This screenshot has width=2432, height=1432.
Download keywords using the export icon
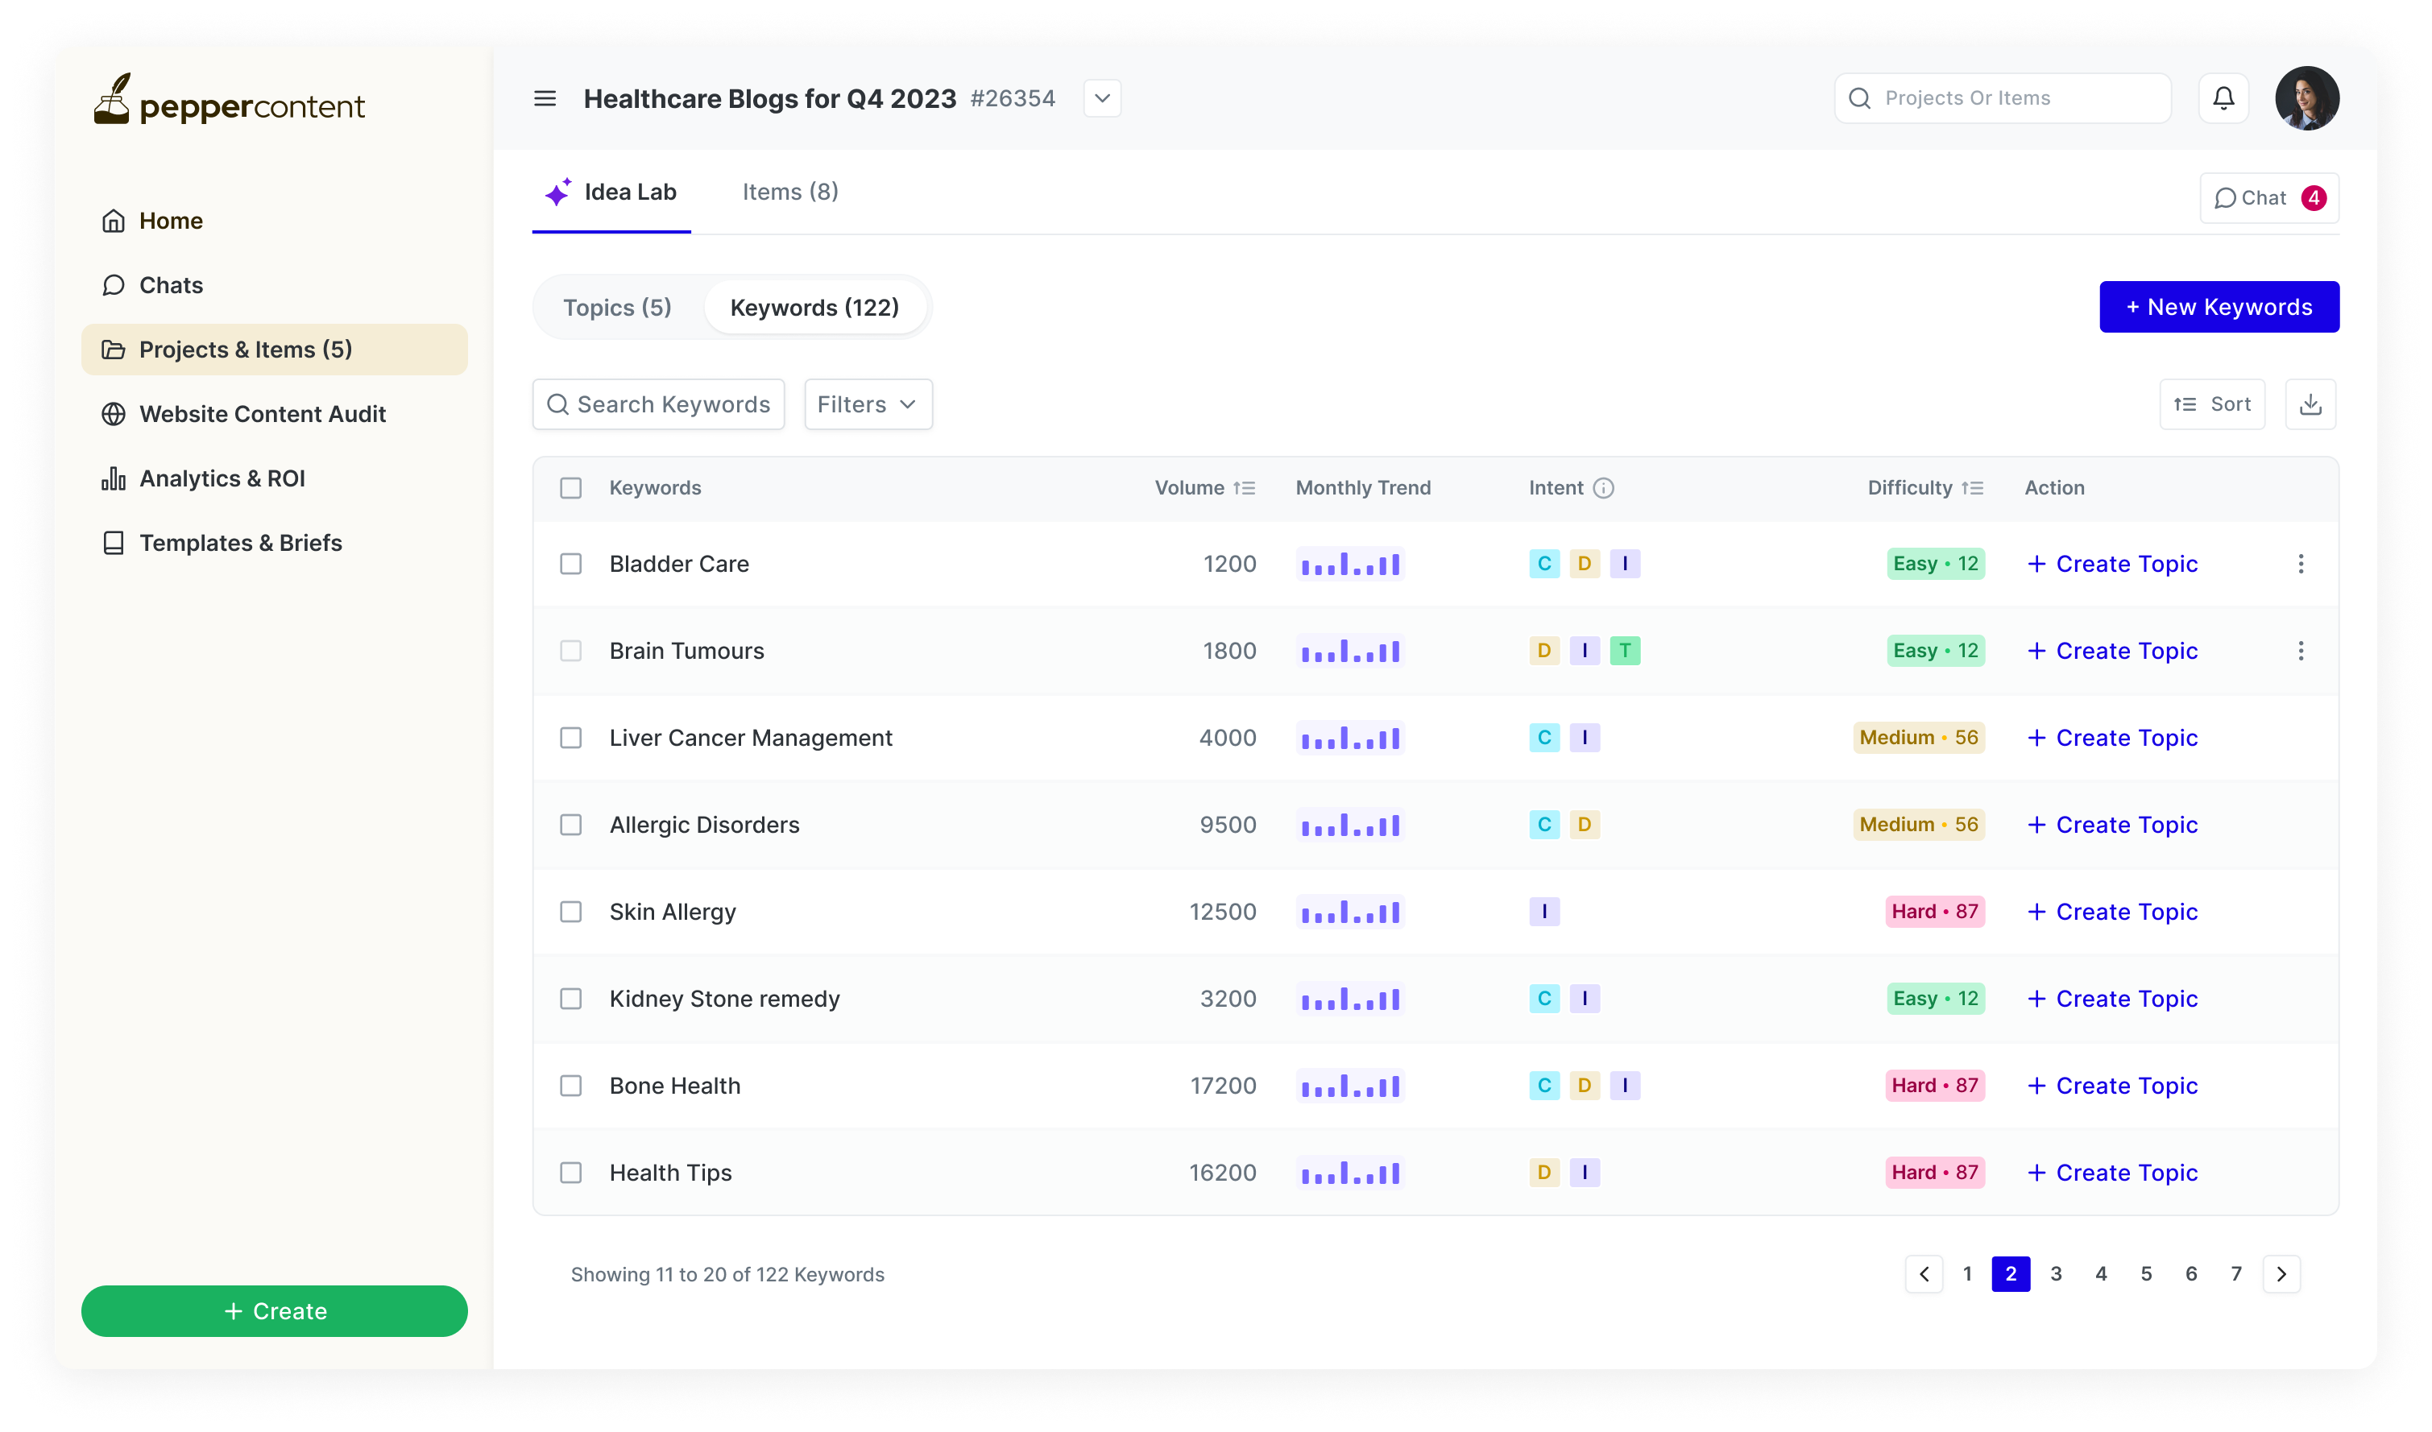(2310, 404)
